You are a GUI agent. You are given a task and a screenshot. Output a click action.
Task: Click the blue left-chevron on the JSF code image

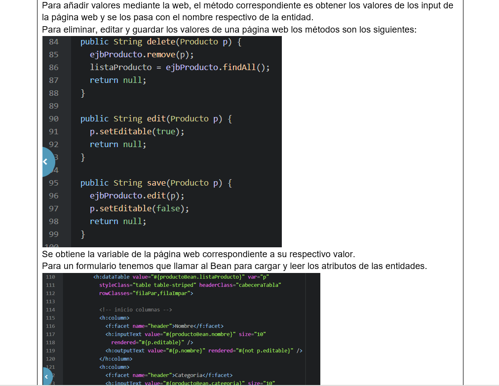click(x=47, y=376)
